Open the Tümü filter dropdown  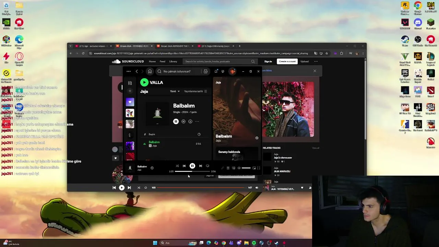pyautogui.click(x=175, y=91)
